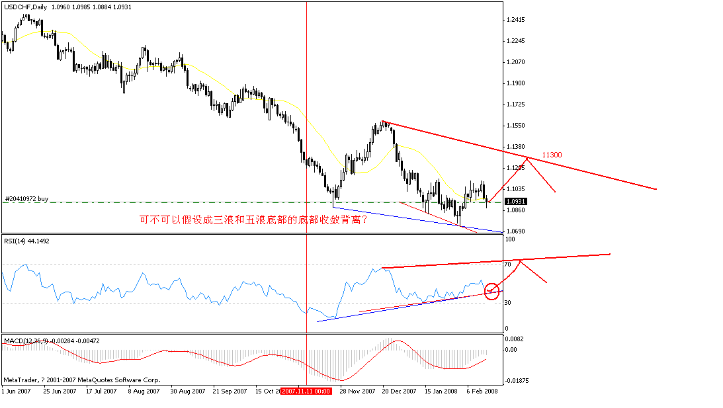Screen dimensions: 723x408
Task: Select the green dashed buy order line
Action: coord(252,202)
